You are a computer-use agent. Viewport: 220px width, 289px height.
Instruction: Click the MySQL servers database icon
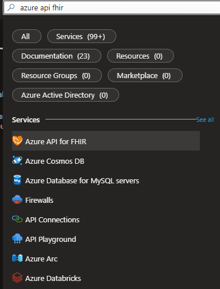coord(17,180)
